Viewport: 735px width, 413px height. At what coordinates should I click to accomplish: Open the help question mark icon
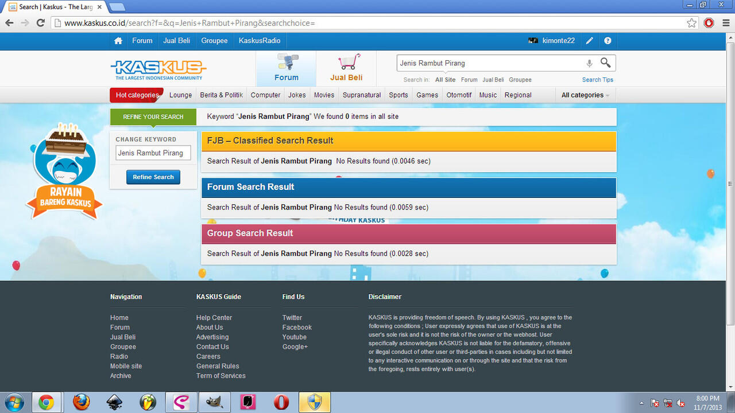pyautogui.click(x=608, y=41)
